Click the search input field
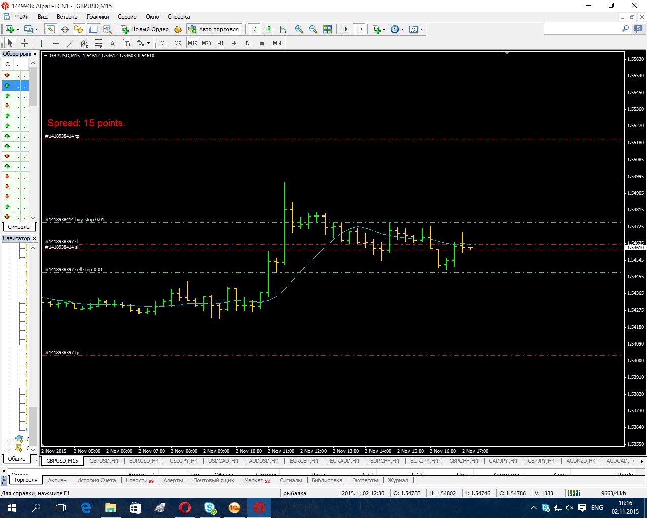Viewport: 647px width, 518px height. [582, 29]
